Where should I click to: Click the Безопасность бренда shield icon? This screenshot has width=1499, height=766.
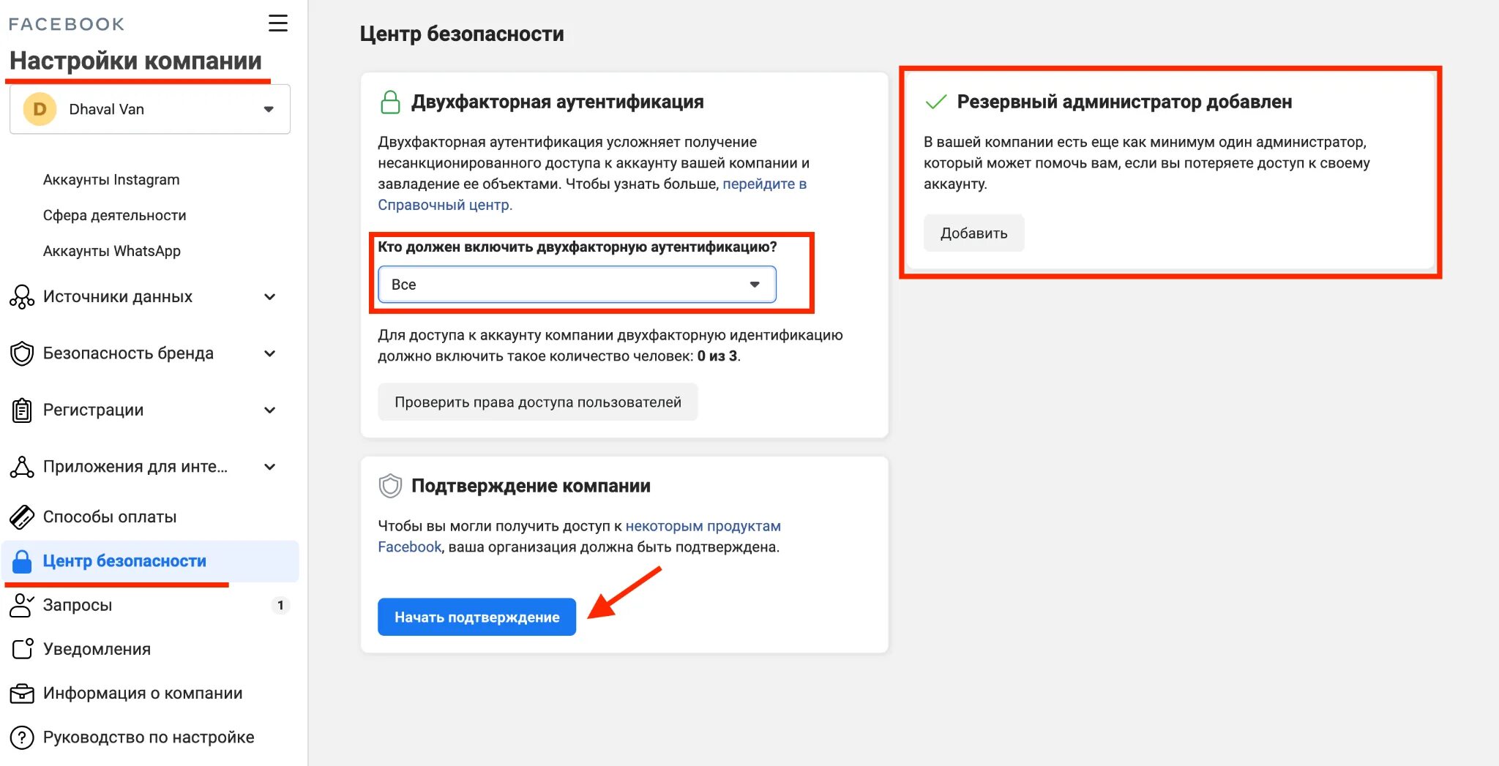(x=22, y=353)
